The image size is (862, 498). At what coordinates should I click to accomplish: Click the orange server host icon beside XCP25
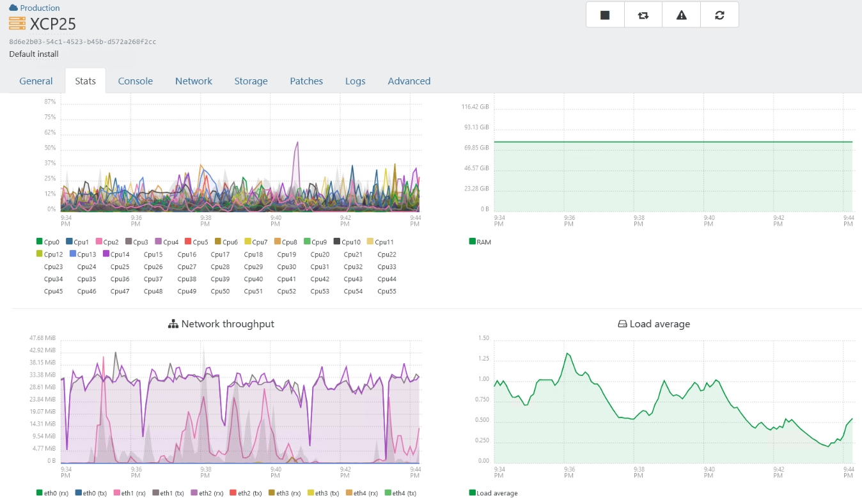tap(17, 24)
